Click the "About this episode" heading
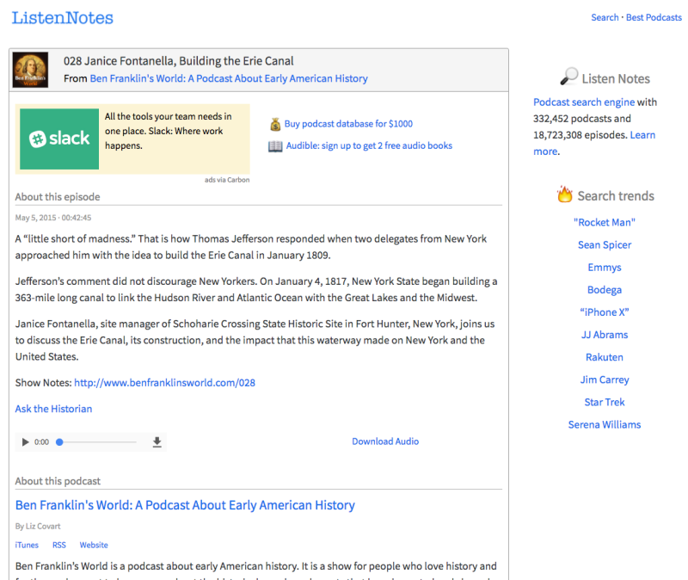 coord(58,197)
